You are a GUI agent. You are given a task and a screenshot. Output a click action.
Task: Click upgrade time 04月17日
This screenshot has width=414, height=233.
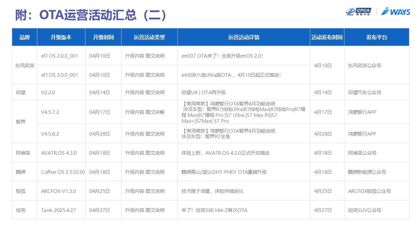[100, 112]
